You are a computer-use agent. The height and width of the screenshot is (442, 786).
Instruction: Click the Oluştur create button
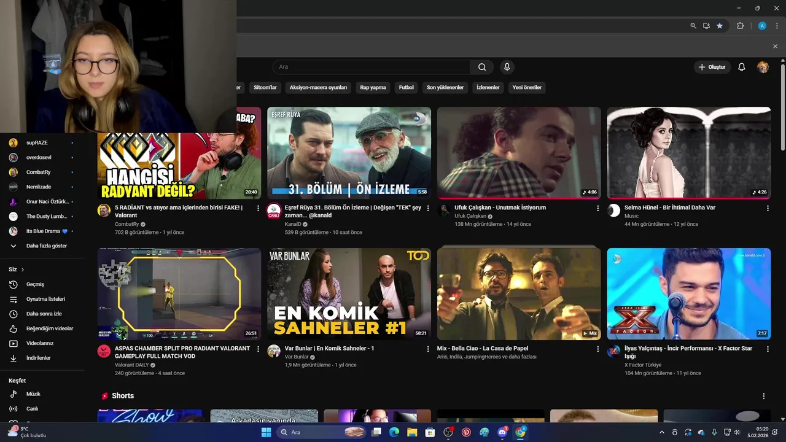click(712, 67)
